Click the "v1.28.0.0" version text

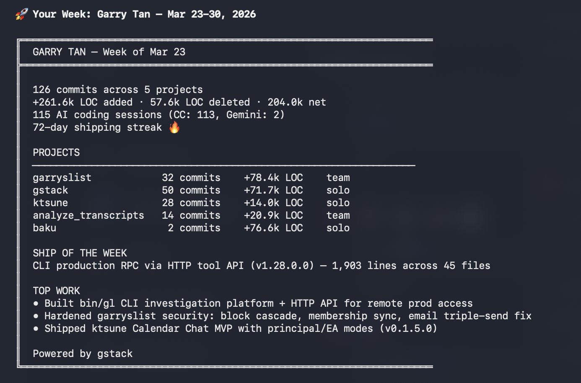coord(282,266)
